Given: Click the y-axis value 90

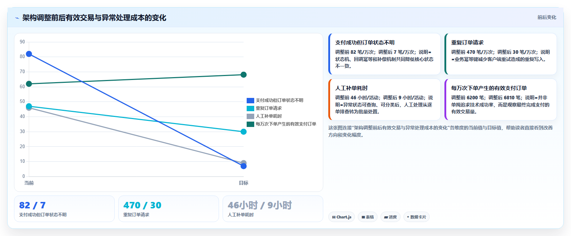Looking at the screenshot, I should [x=22, y=42].
